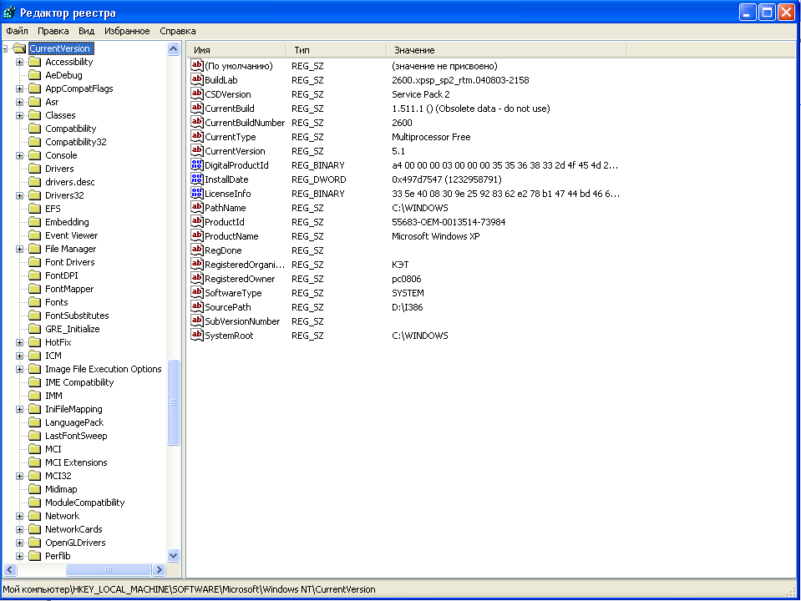Select the RegisteredOrgani… value name
The height and width of the screenshot is (601, 801).
click(x=245, y=265)
